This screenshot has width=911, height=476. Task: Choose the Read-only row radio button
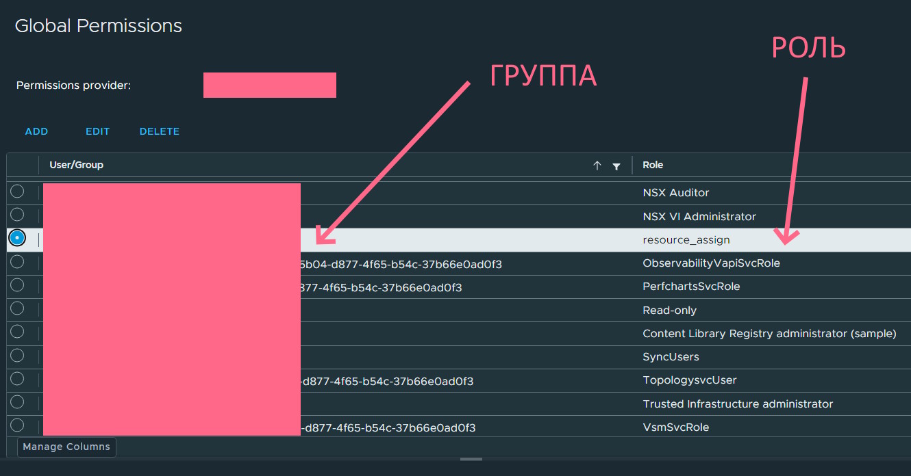[17, 308]
